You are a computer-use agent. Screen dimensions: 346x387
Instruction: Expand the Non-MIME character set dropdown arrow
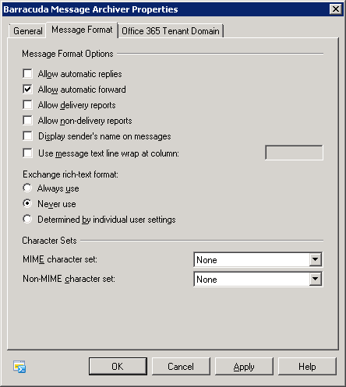pyautogui.click(x=316, y=279)
